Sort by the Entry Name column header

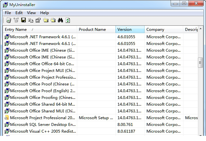[40, 30]
